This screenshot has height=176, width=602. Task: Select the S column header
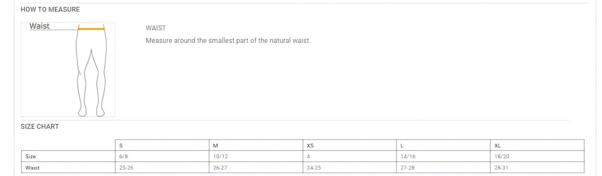tap(121, 146)
